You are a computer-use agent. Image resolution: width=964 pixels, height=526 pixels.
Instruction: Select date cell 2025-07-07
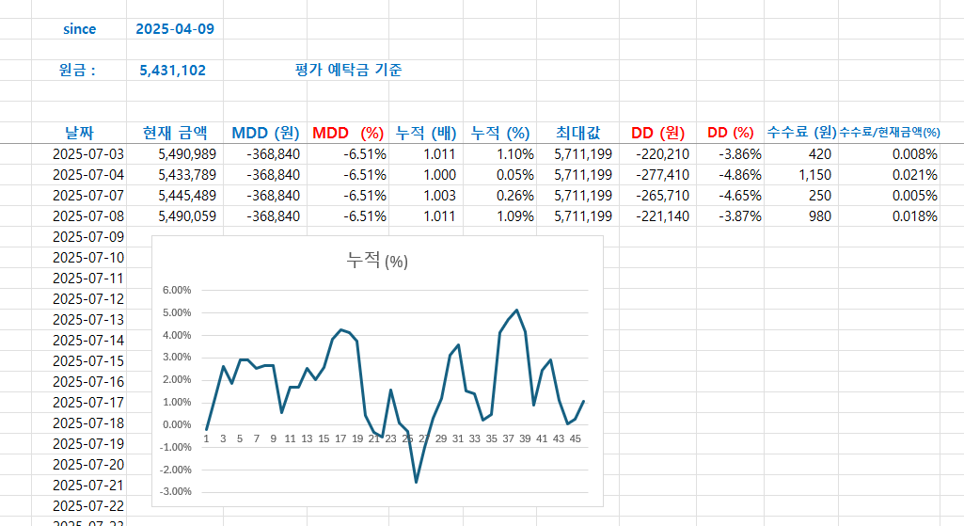click(x=79, y=196)
